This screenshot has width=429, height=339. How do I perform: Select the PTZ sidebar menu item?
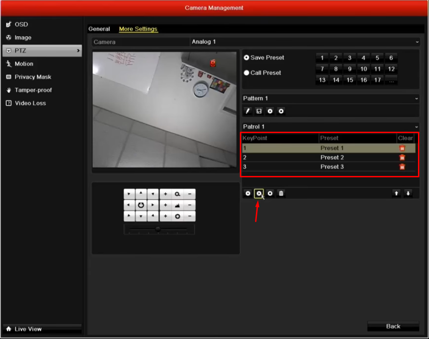pyautogui.click(x=42, y=51)
